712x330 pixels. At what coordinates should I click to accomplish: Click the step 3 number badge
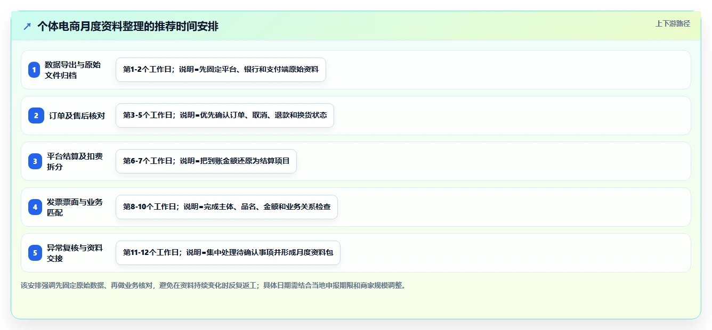pyautogui.click(x=35, y=161)
